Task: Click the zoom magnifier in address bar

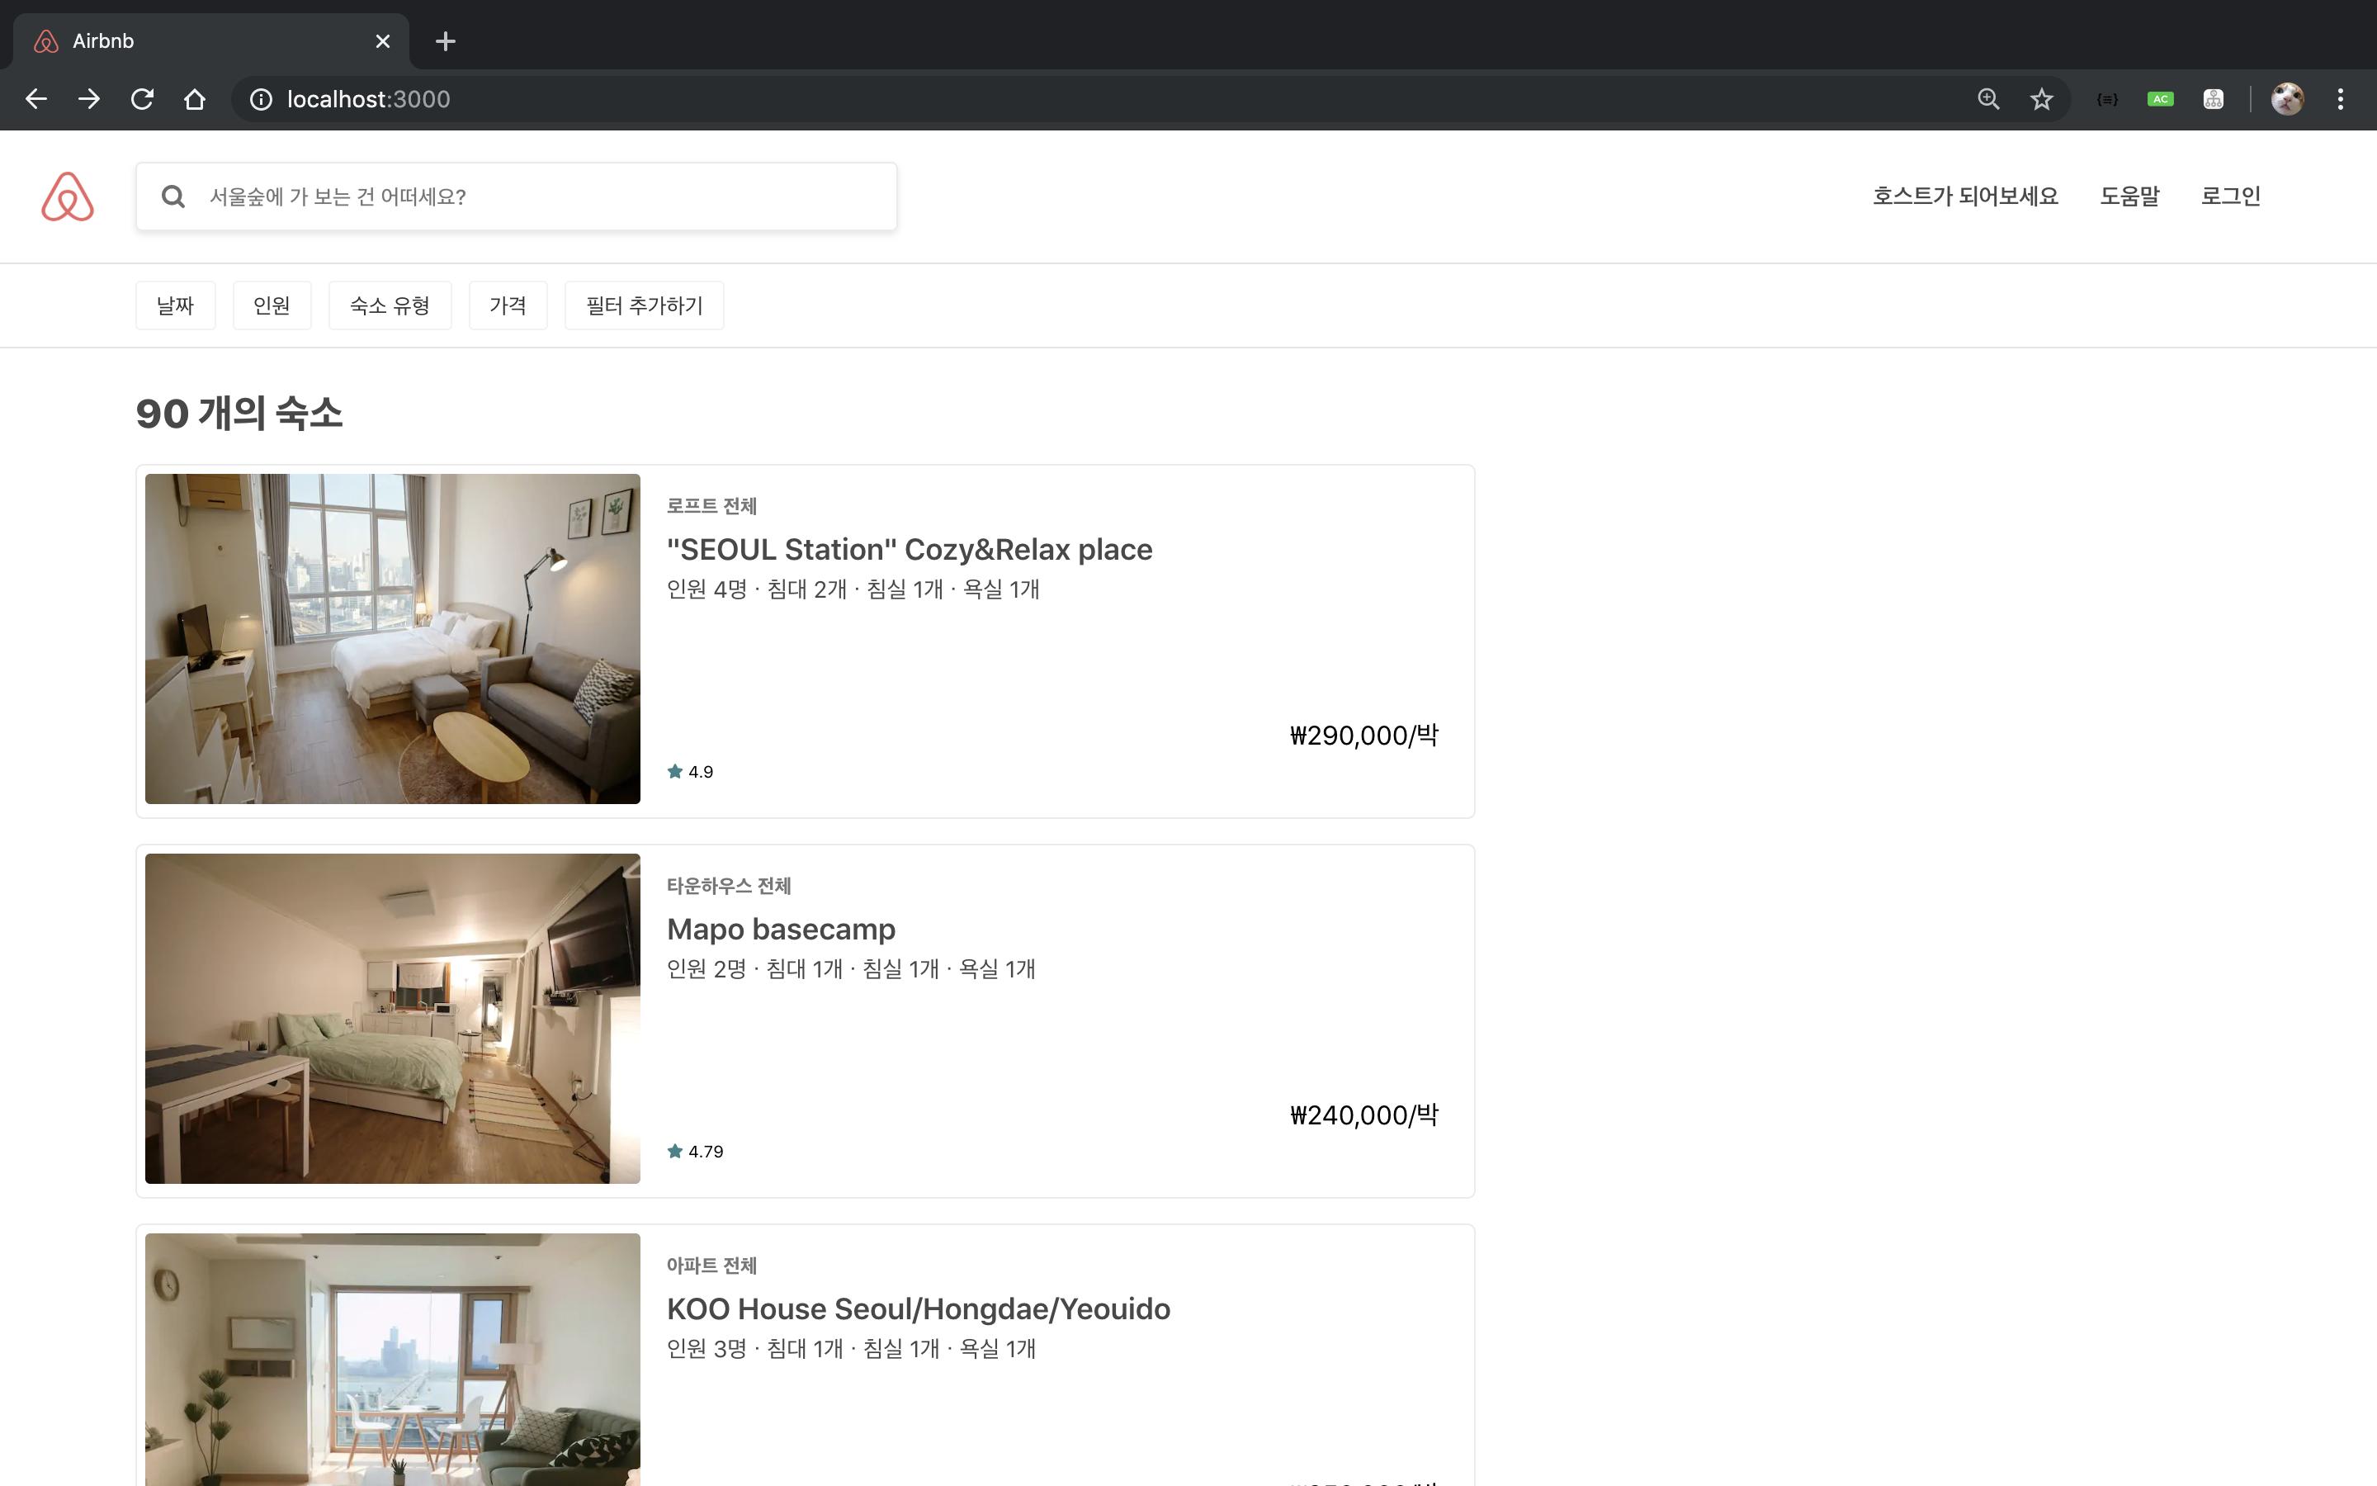Action: pos(1988,99)
